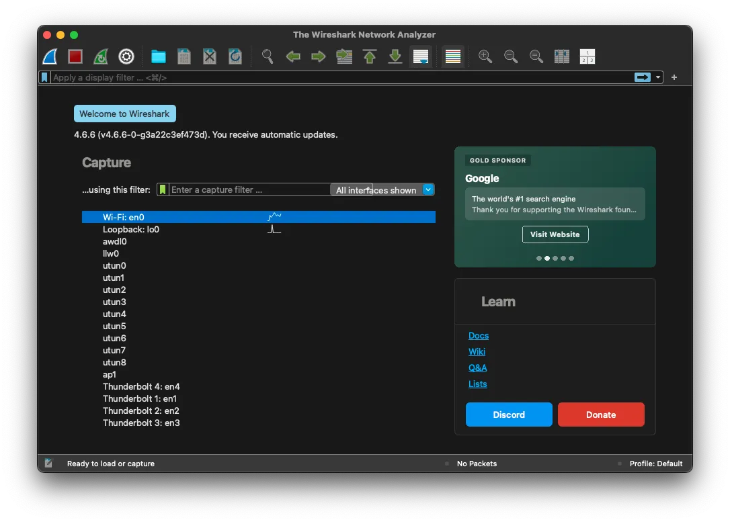Restart the current capture
The image size is (730, 522).
[x=101, y=56]
